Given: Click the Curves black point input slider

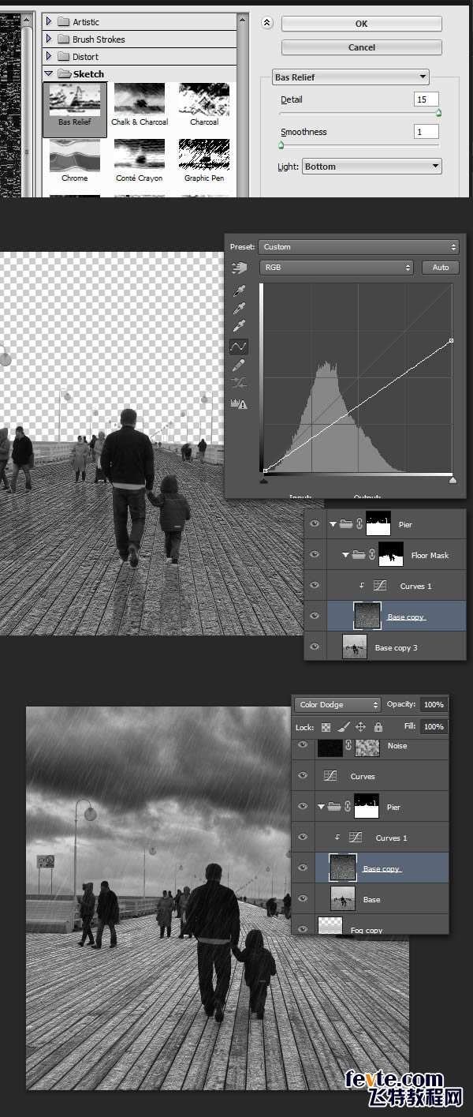Looking at the screenshot, I should click(264, 479).
